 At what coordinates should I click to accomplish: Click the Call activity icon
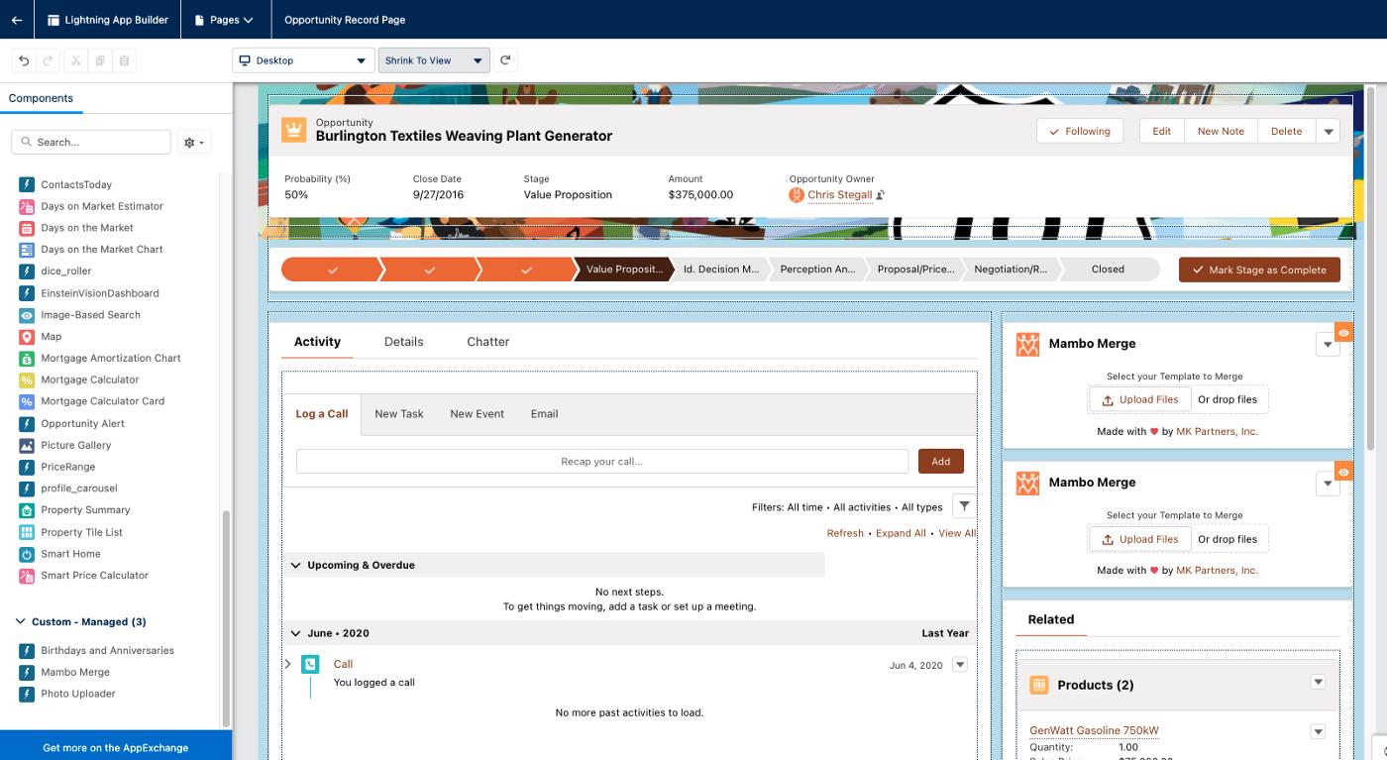(311, 664)
